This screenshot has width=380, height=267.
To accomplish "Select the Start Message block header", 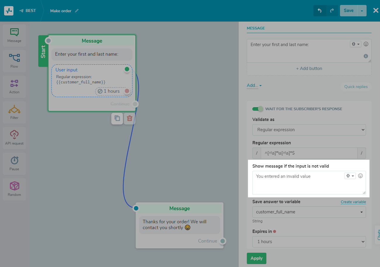I will tap(92, 41).
